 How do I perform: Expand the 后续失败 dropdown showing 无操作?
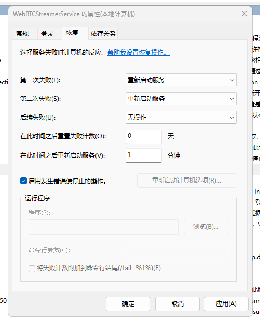pyautogui.click(x=181, y=118)
